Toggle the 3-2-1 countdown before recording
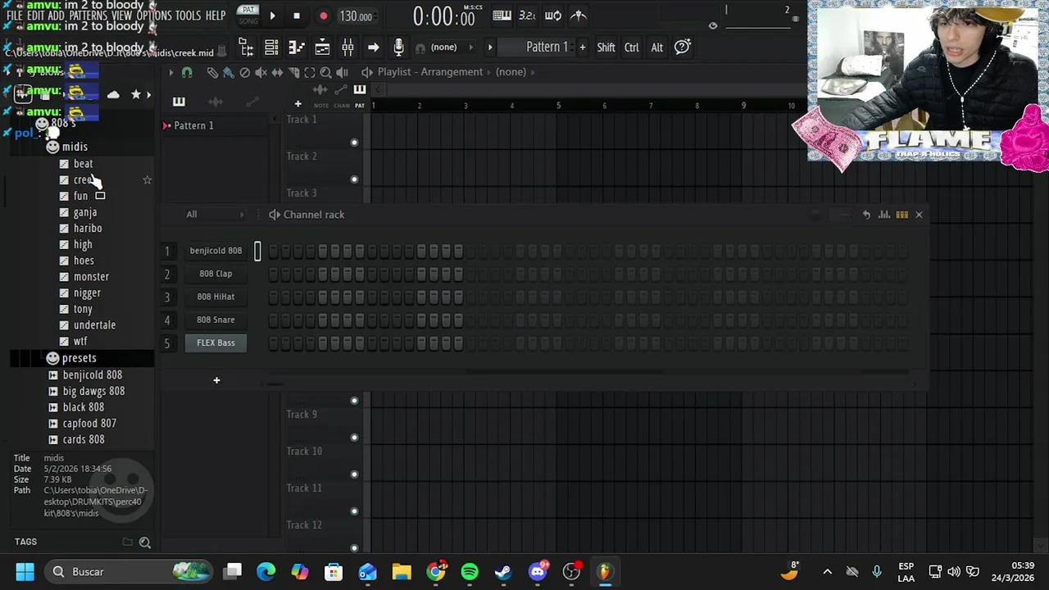The image size is (1049, 590). coord(528,16)
